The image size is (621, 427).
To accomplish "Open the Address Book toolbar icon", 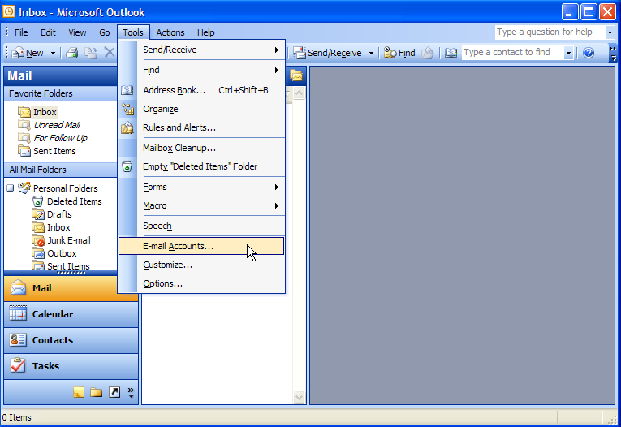I will point(451,53).
